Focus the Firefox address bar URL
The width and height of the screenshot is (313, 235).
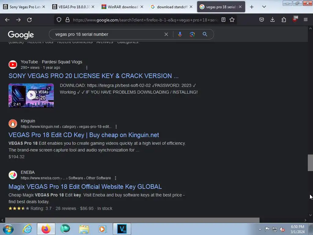point(145,20)
